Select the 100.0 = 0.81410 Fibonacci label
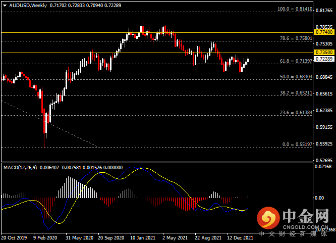Viewport: 336px width, 243px height. [x=295, y=9]
